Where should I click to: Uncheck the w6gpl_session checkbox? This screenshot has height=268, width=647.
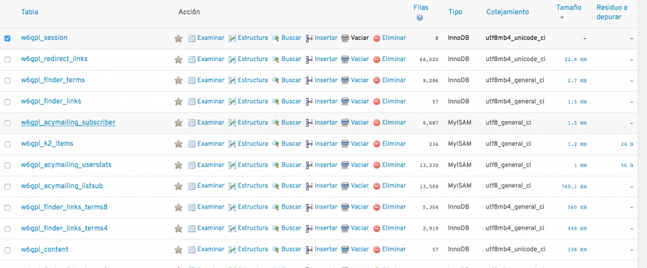point(8,38)
